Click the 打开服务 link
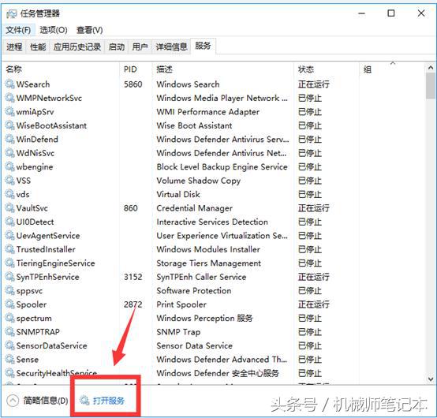The height and width of the screenshot is (418, 437). click(x=108, y=401)
